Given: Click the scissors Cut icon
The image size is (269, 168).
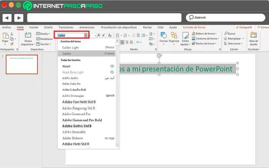Looking at the screenshot, I should point(11,34).
